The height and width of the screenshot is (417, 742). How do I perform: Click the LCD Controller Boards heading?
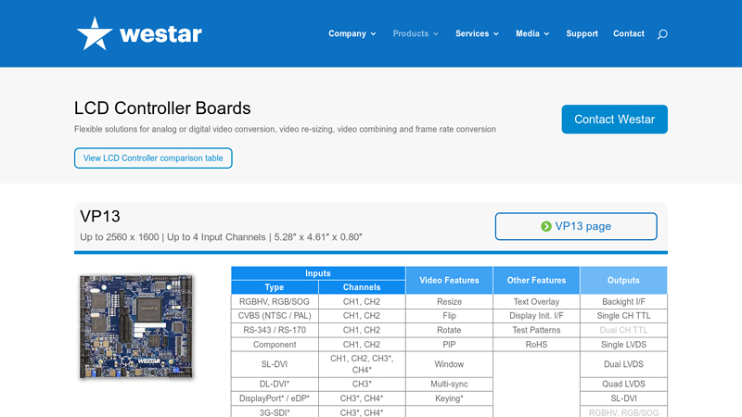pos(162,108)
